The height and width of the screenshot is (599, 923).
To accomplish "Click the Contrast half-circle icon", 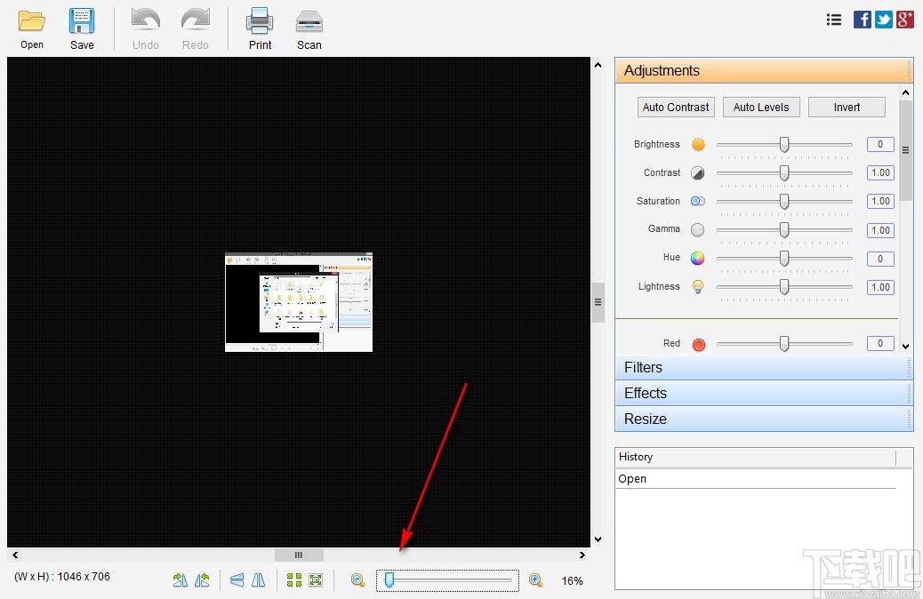I will [697, 173].
